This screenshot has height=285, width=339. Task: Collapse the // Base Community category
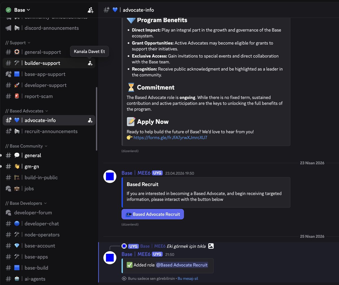(x=26, y=146)
